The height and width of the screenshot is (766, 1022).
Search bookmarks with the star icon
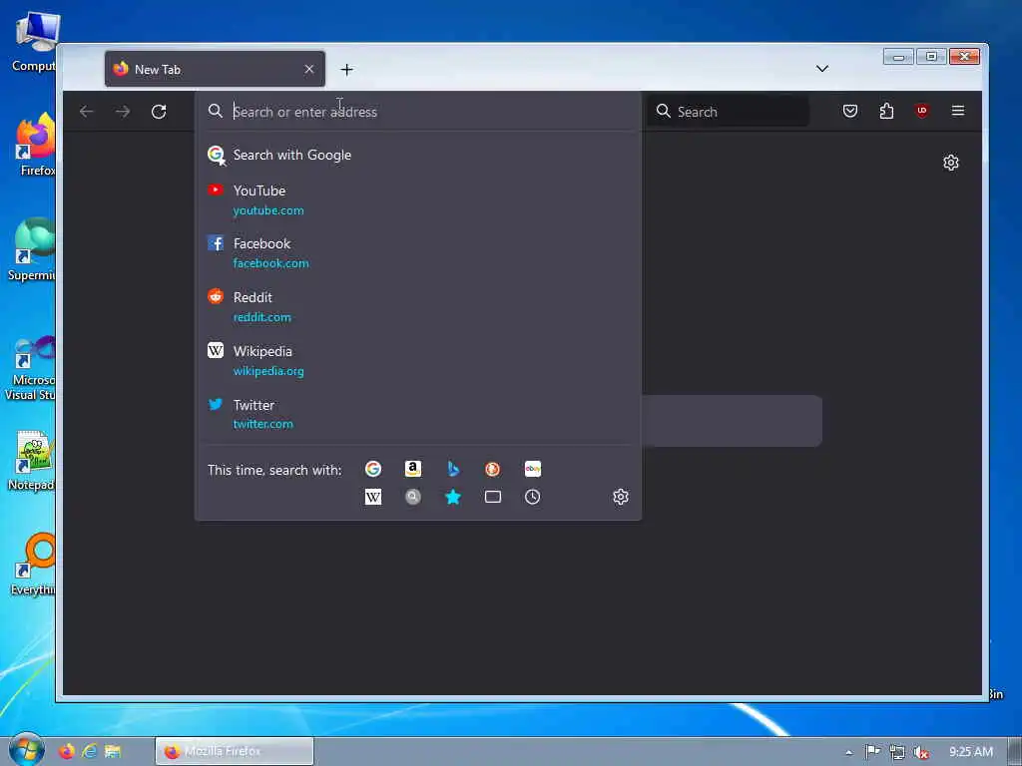(453, 497)
